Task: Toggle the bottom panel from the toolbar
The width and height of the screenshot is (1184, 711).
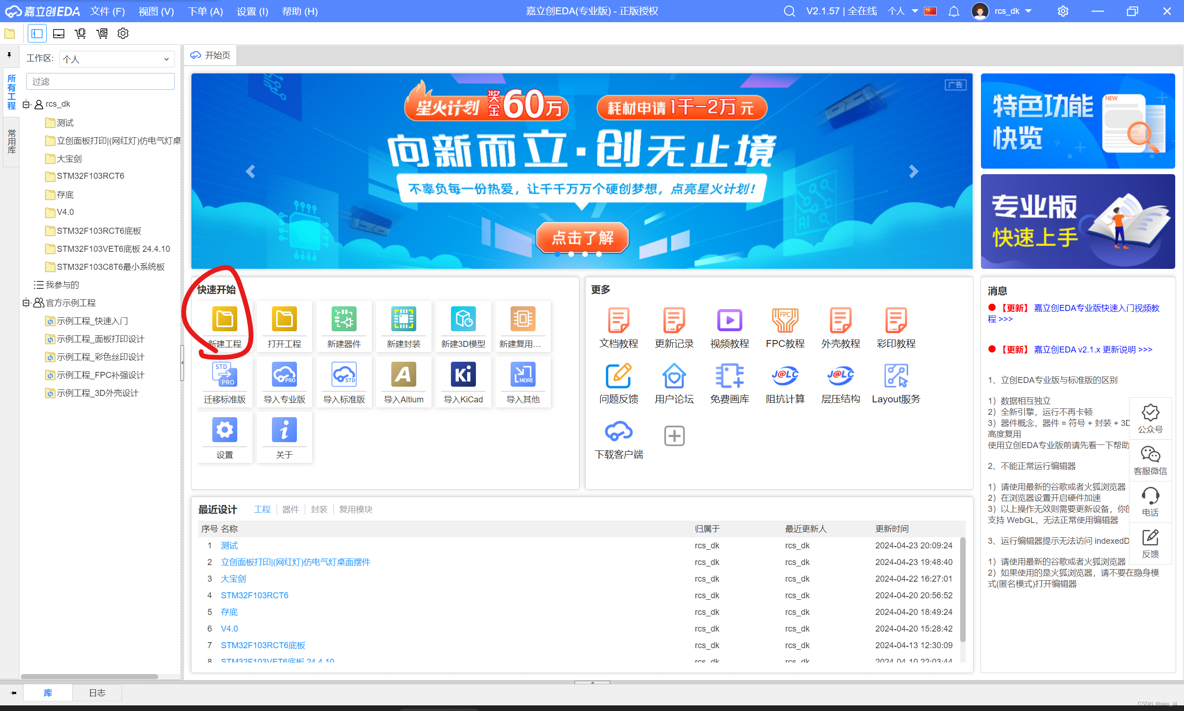Action: pyautogui.click(x=58, y=34)
